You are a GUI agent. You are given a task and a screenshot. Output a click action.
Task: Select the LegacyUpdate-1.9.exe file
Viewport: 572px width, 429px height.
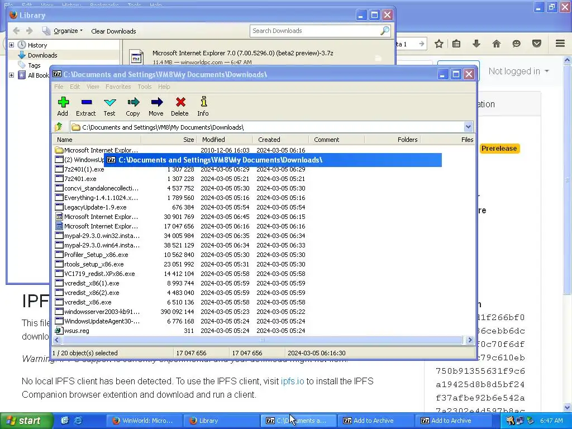95,207
